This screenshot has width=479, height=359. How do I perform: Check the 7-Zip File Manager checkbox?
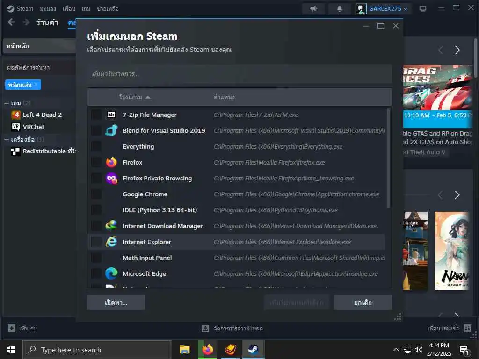[96, 115]
